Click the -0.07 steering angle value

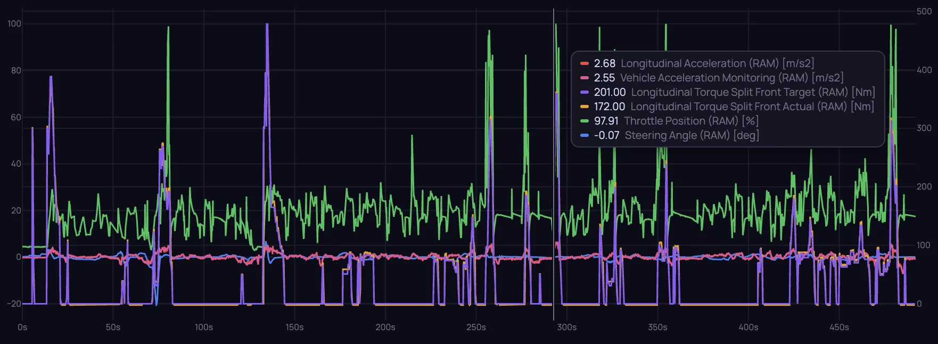(607, 135)
